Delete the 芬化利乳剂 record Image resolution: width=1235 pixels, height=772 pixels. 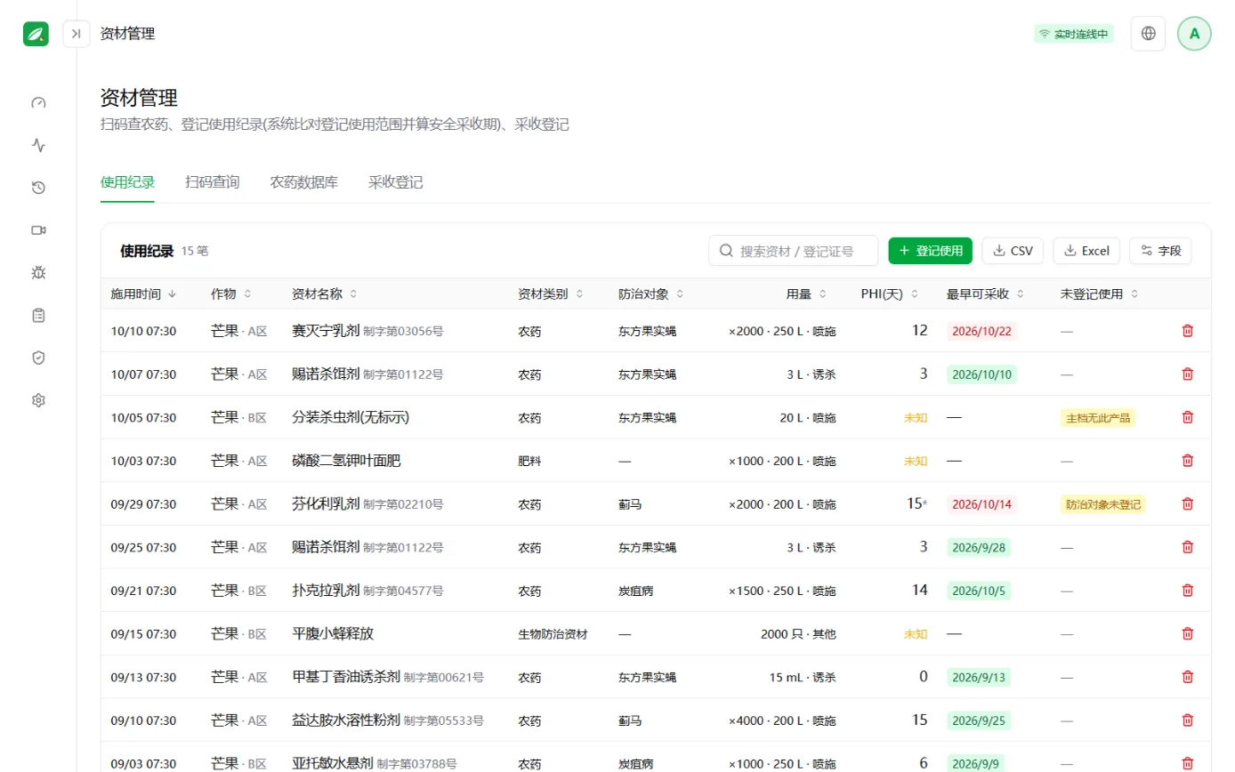(x=1187, y=503)
